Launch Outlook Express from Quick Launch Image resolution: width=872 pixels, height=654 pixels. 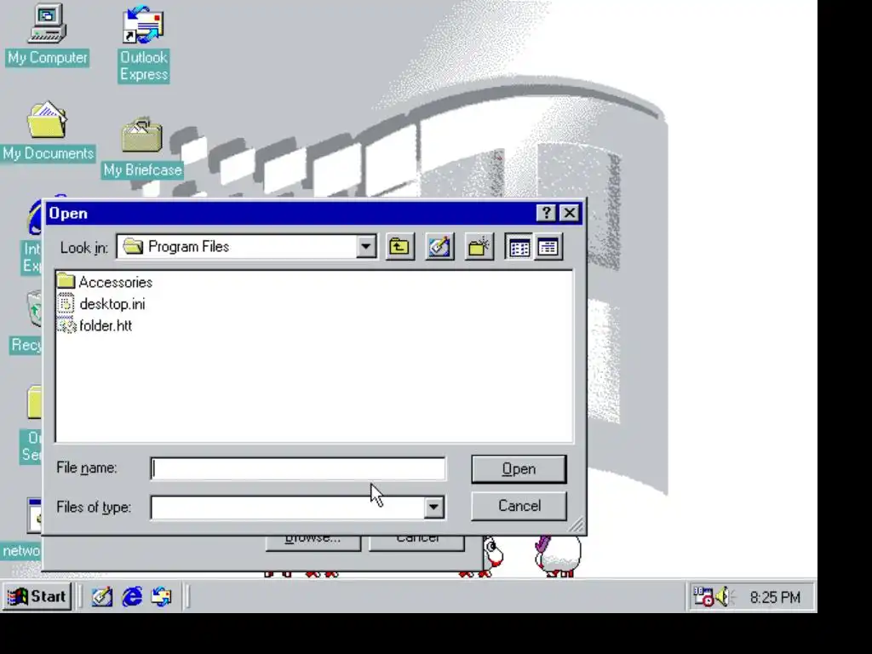pyautogui.click(x=161, y=597)
